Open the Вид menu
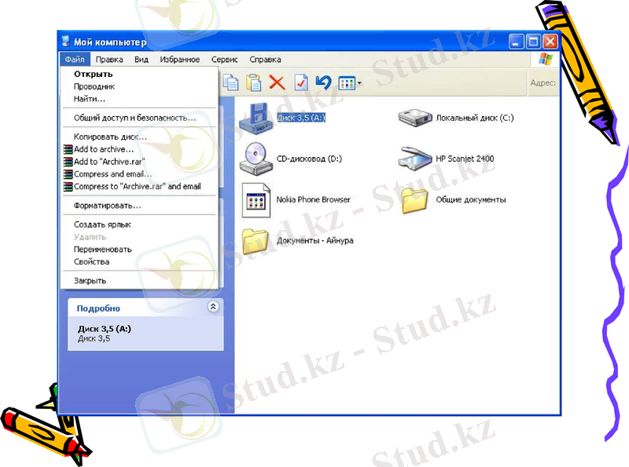This screenshot has width=629, height=467. (142, 60)
